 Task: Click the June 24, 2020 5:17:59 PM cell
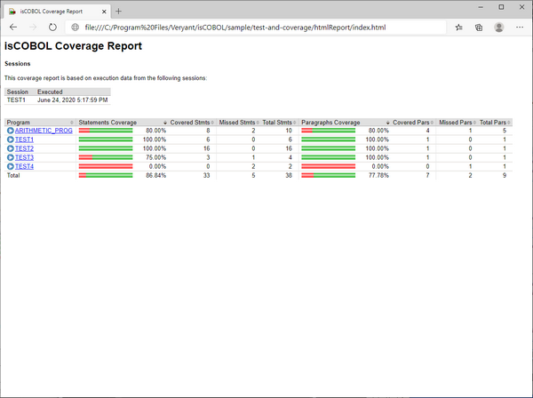pos(73,99)
